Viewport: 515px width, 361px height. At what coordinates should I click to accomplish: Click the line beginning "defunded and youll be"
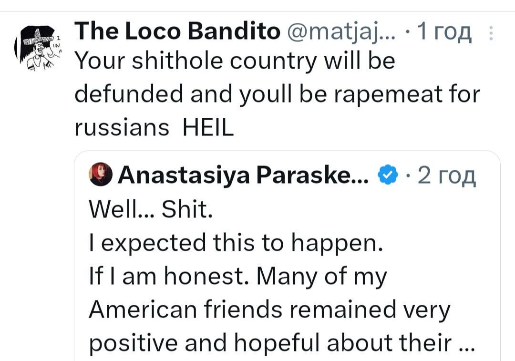click(277, 95)
